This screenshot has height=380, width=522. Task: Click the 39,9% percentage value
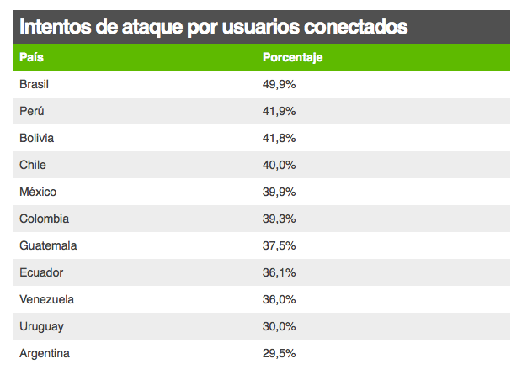tap(280, 192)
